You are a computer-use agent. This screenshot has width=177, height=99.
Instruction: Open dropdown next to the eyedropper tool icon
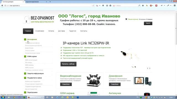171,5
